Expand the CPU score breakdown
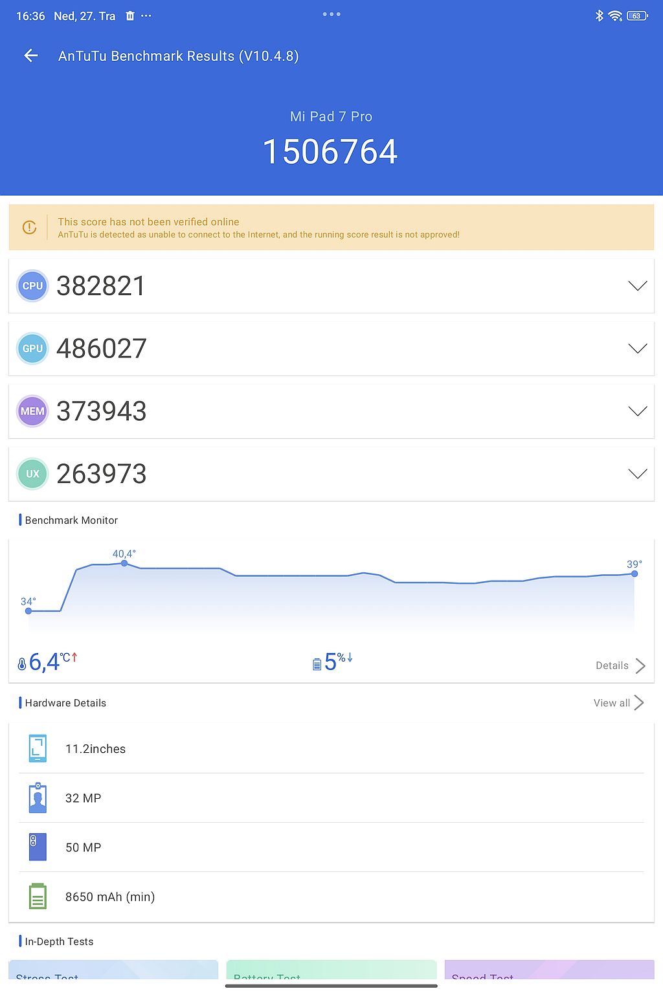Screen dimensions: 663x993 (x=638, y=285)
